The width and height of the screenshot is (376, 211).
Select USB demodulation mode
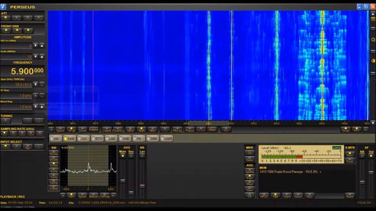tap(125, 138)
